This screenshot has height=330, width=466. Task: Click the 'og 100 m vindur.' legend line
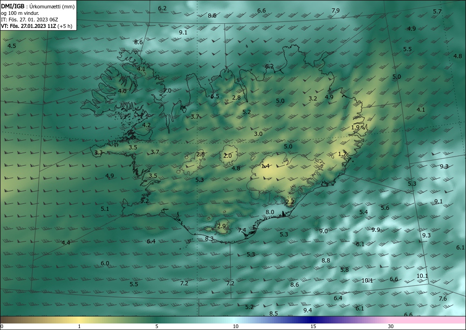20,13
